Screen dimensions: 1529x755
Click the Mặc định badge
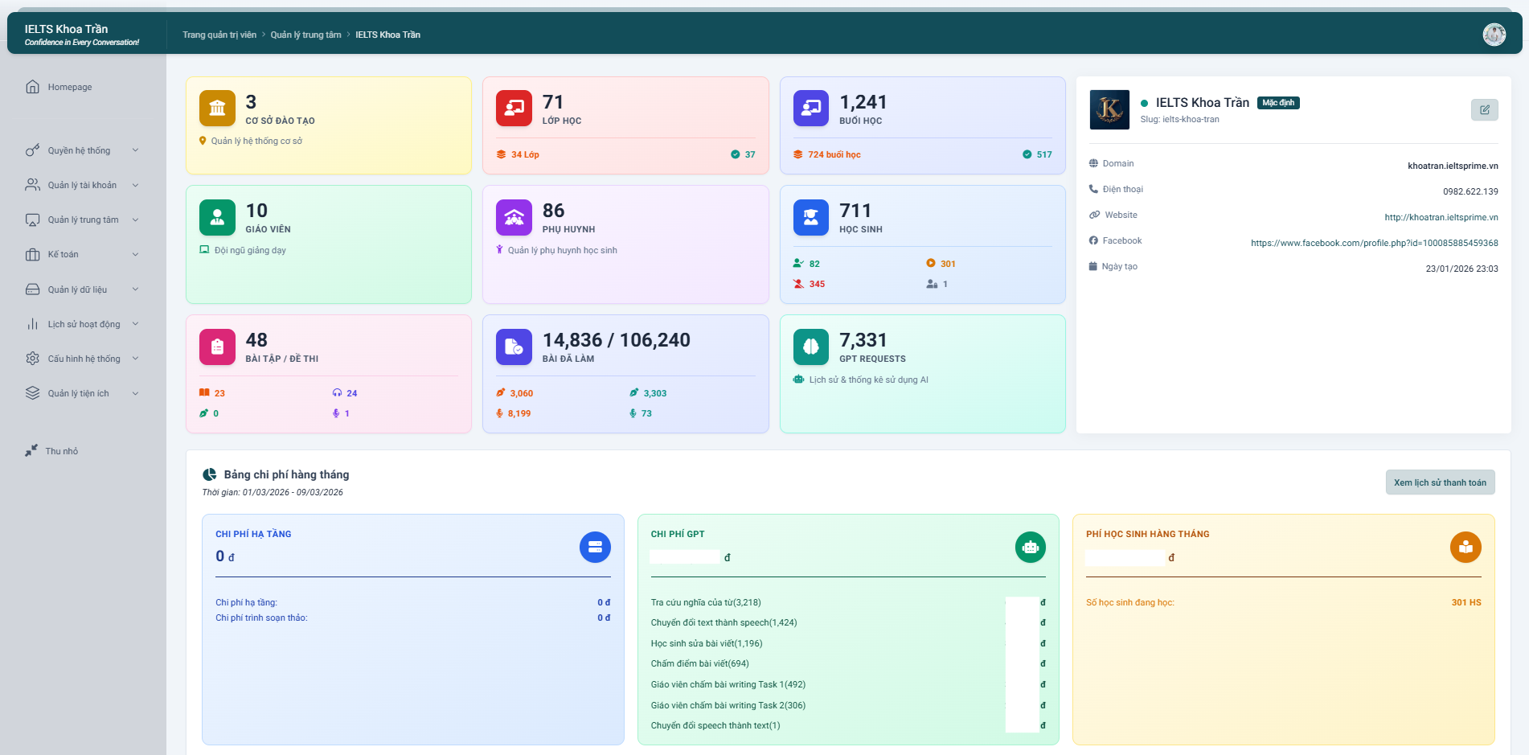[x=1278, y=103]
